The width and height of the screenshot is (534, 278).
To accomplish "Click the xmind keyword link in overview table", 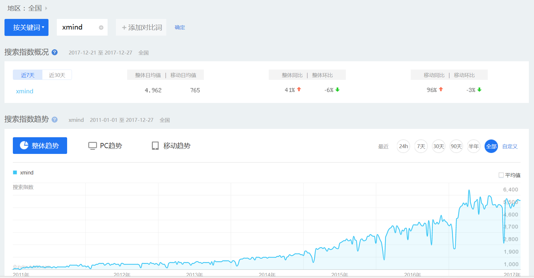I will tap(25, 91).
